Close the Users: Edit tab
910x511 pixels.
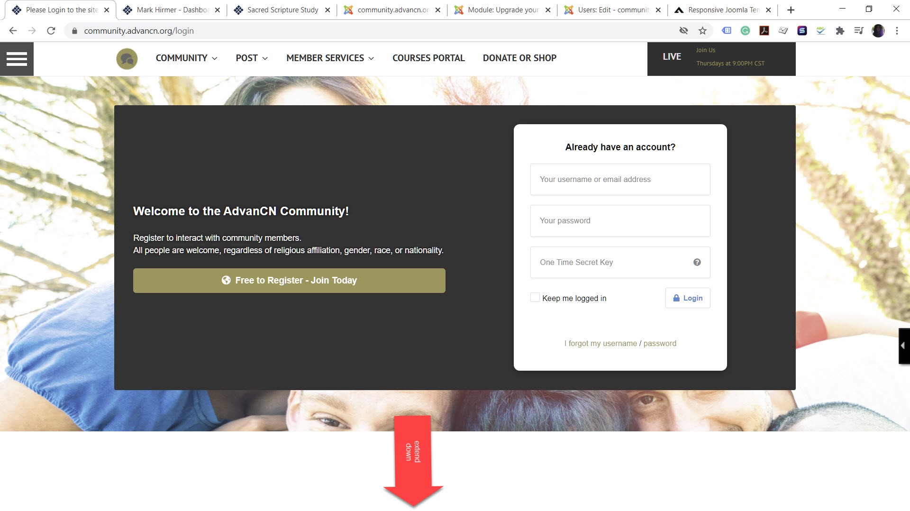point(658,10)
